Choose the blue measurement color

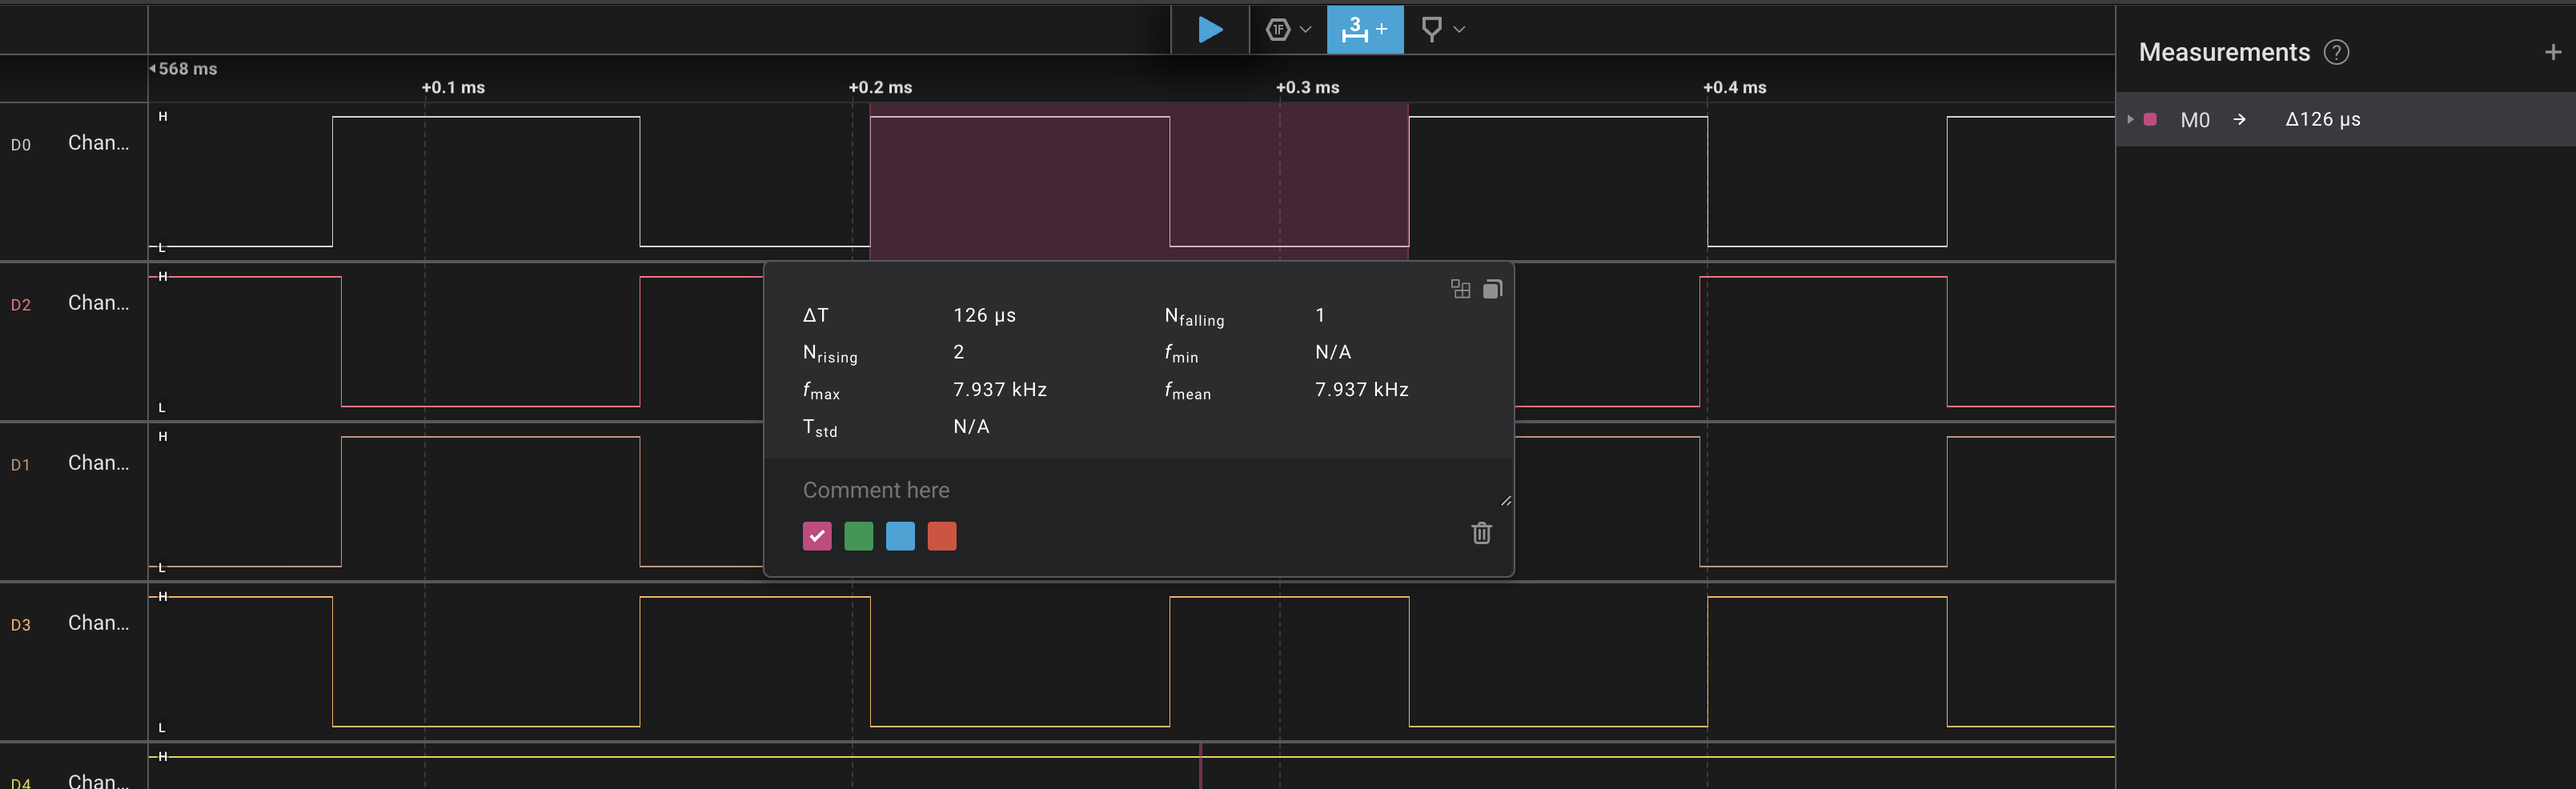(x=900, y=536)
